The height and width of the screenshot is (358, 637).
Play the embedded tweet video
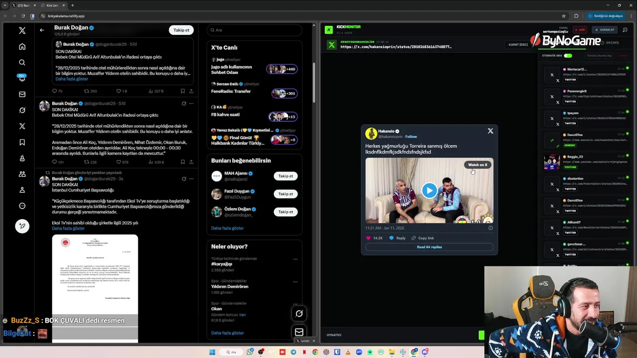[x=429, y=190]
